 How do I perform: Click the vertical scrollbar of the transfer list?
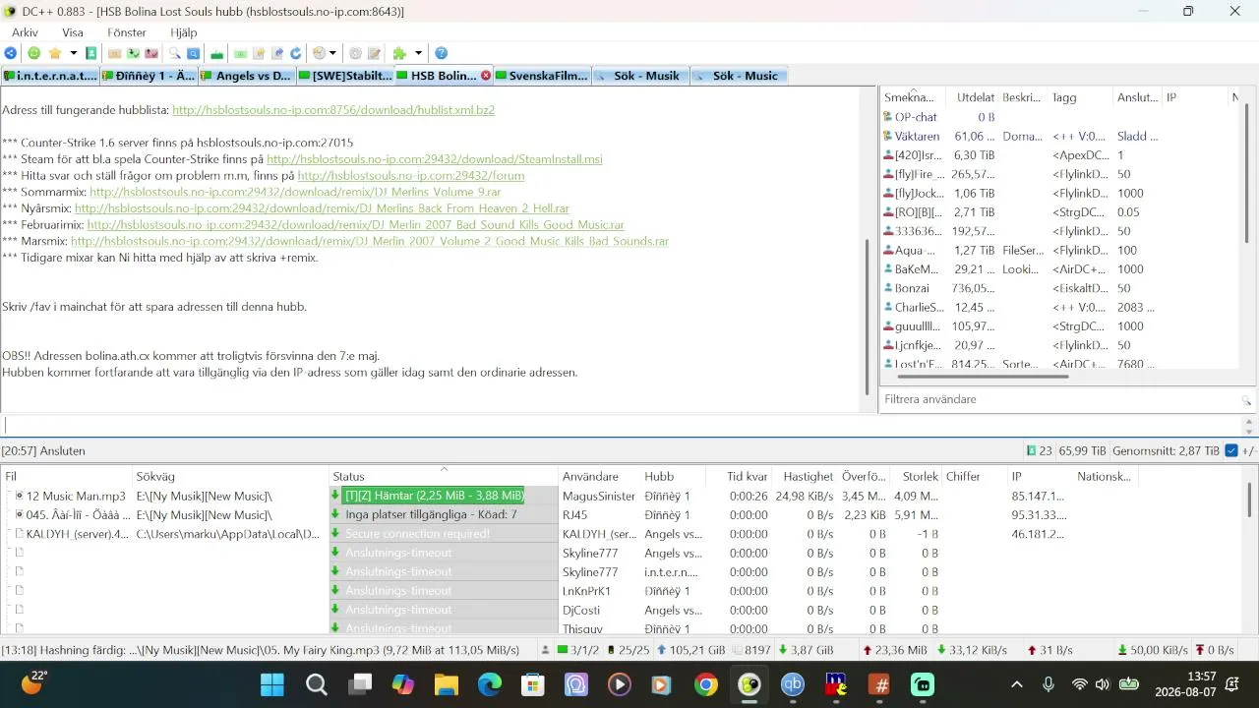pos(1251,501)
